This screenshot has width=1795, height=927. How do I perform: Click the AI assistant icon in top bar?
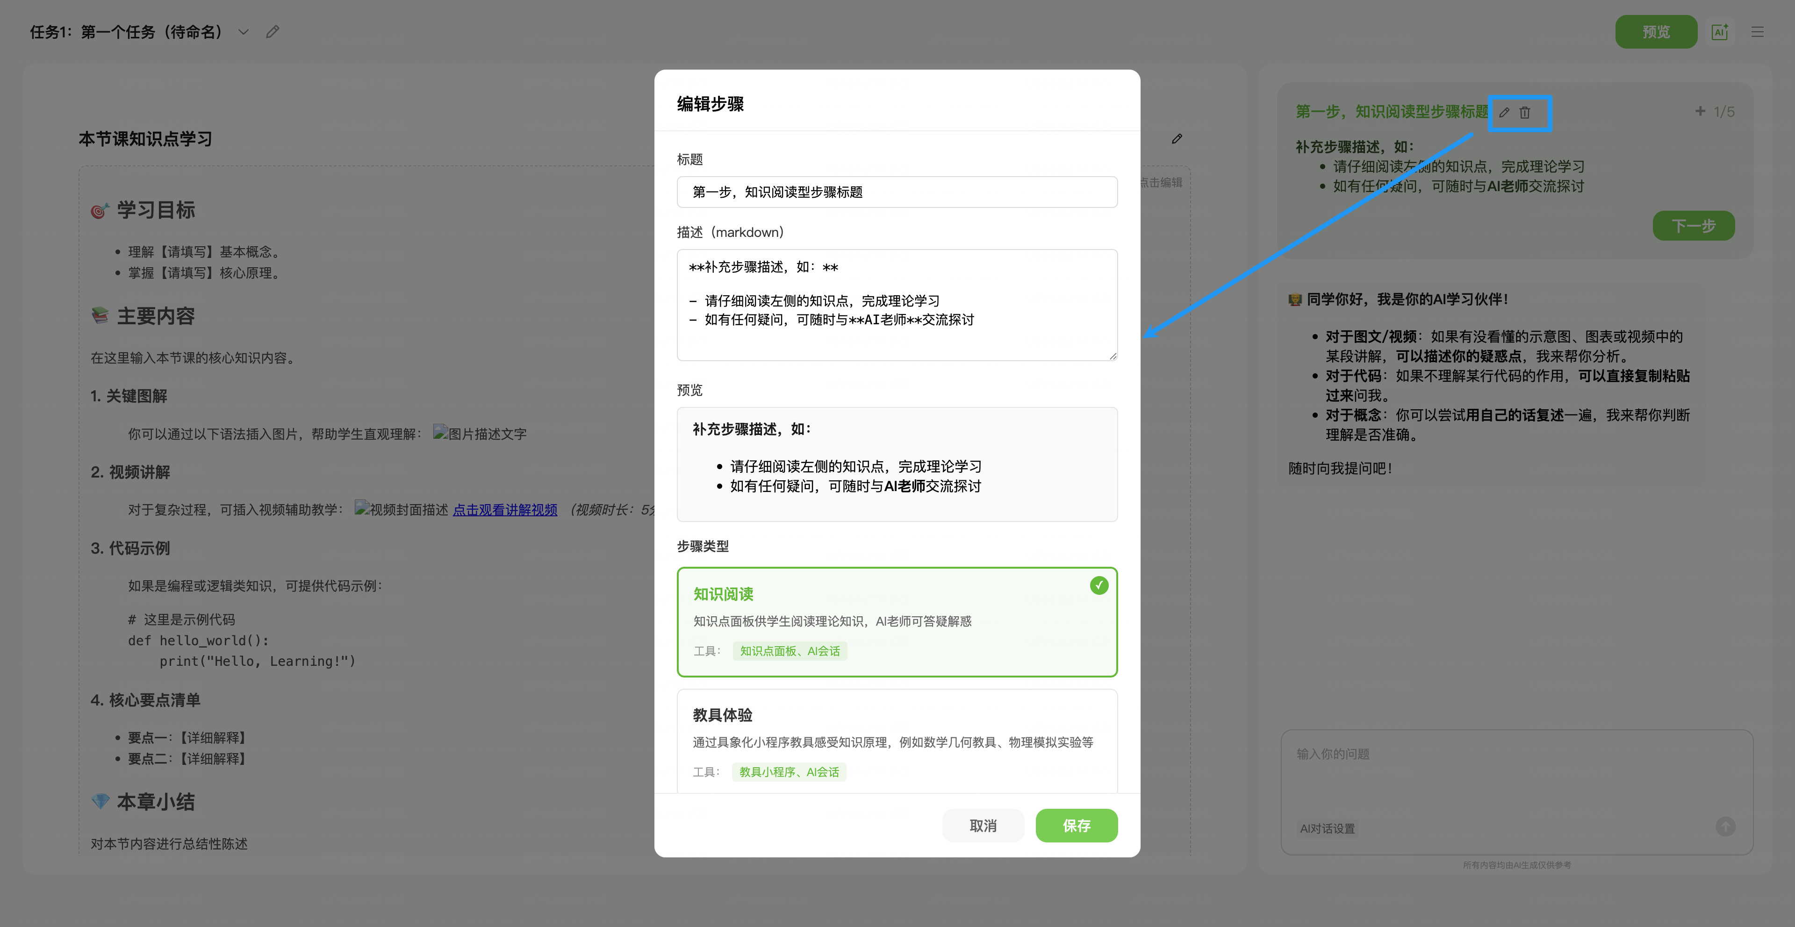[x=1719, y=32]
